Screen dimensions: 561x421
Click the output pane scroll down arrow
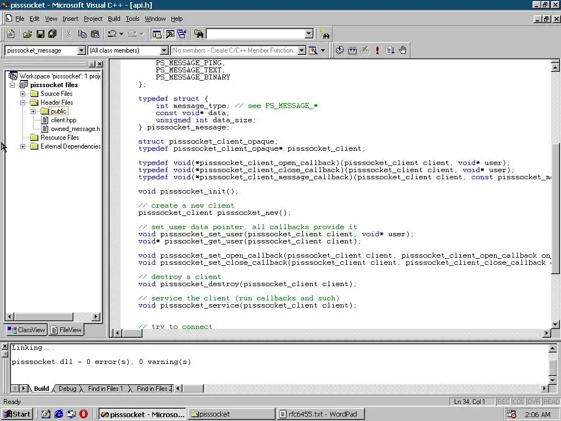(552, 380)
